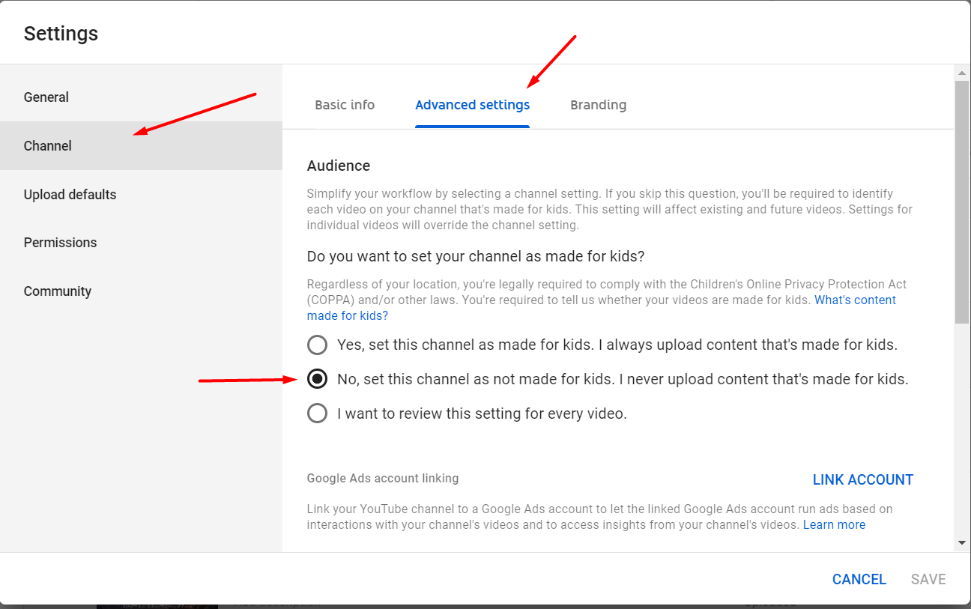This screenshot has height=609, width=971.
Task: Go to Permissions settings
Action: pos(60,243)
